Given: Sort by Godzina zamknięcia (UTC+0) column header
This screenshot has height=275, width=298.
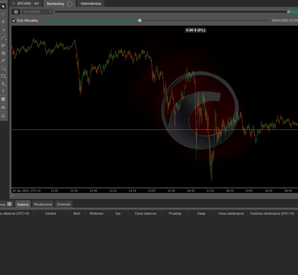Looking at the screenshot, I should click(x=272, y=214).
